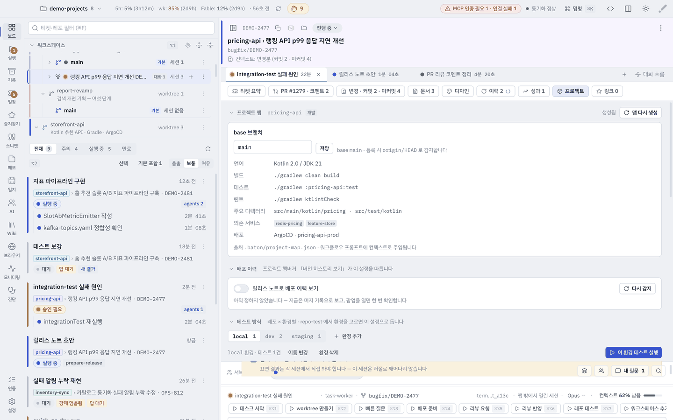The height and width of the screenshot is (420, 673).
Task: Open the 즐겨찾기 star sidebar icon
Action: [12, 119]
